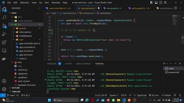The image size is (184, 103).
Task: Open the Extensions view icon
Action: pos(4,42)
